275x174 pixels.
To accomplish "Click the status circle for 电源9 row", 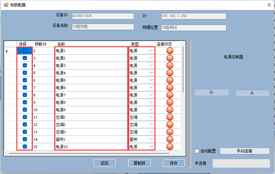I will point(170,110).
